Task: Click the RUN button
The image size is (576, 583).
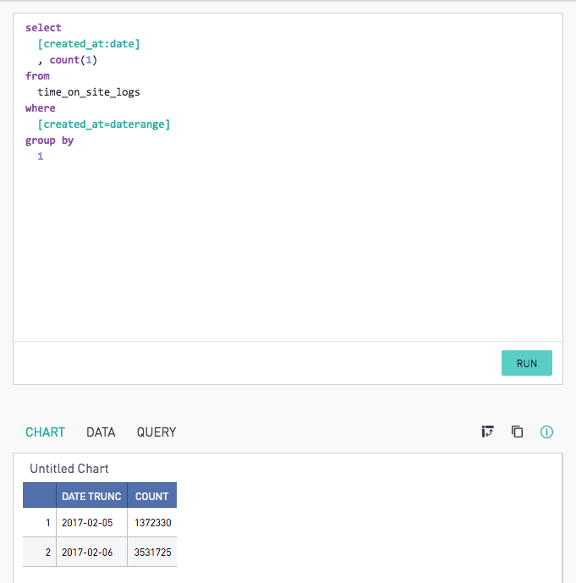Action: [527, 363]
